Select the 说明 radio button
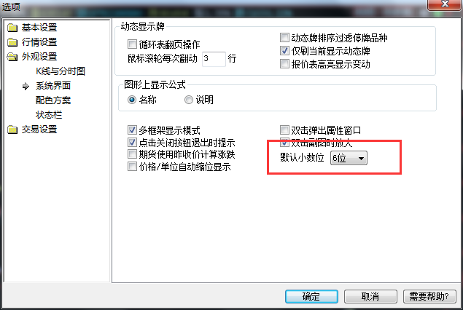The image size is (463, 310). (x=189, y=100)
